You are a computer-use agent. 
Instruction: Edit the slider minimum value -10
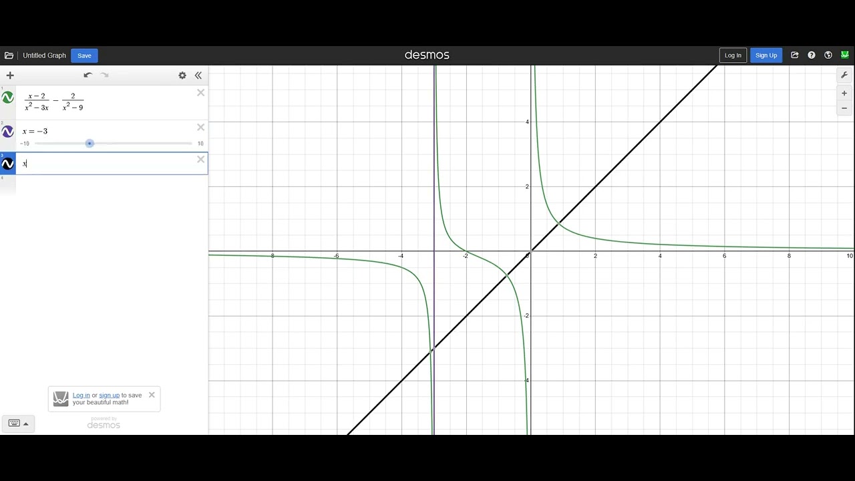pos(25,144)
